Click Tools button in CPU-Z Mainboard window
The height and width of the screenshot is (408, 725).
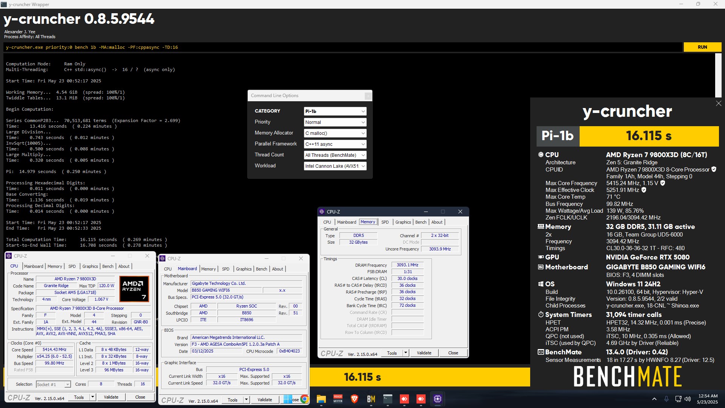click(x=233, y=400)
